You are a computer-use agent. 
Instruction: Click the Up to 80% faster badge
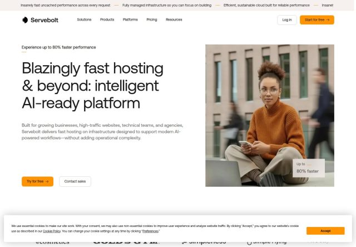309,168
